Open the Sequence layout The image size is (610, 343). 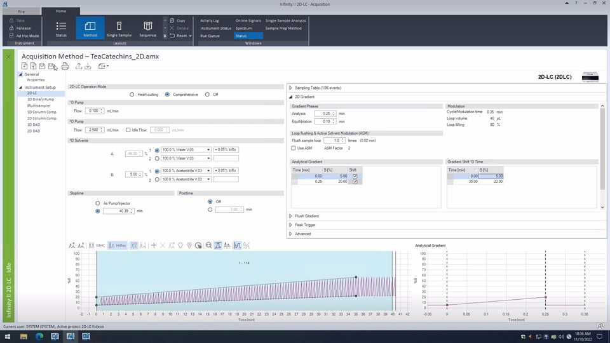pyautogui.click(x=147, y=29)
